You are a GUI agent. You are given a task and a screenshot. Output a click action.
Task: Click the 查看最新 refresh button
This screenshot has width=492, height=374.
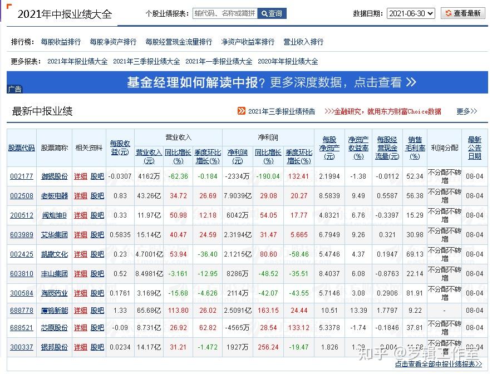tap(463, 13)
